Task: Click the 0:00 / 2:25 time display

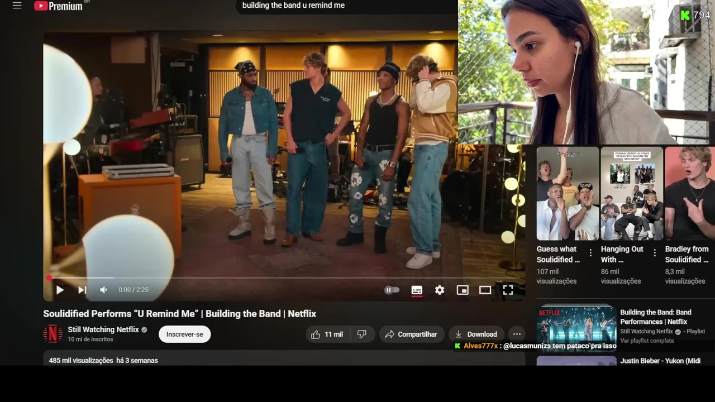Action: click(x=134, y=290)
